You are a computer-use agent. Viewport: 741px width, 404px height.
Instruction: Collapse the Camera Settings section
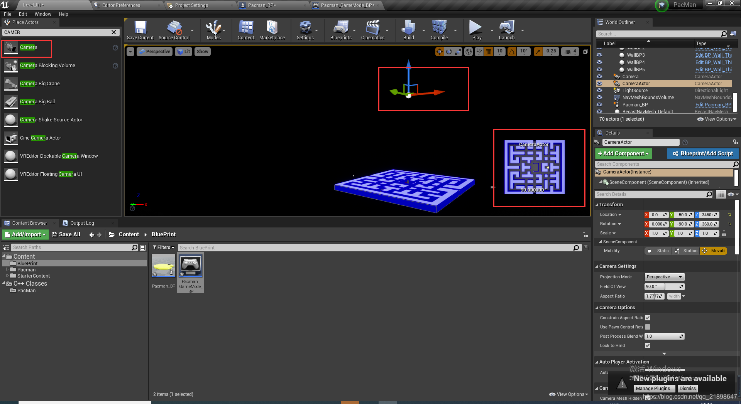tap(597, 266)
